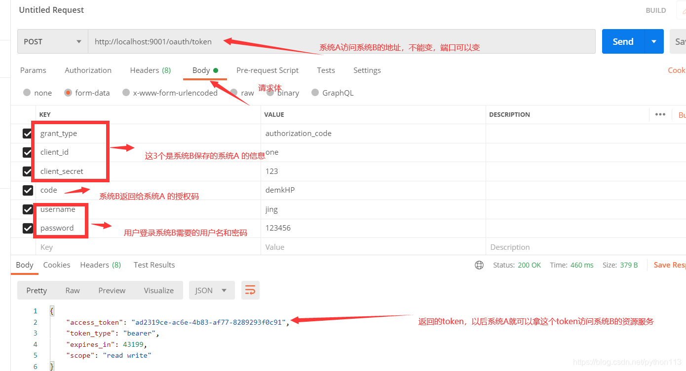
Task: Open the JSON format dropdown
Action: [211, 290]
